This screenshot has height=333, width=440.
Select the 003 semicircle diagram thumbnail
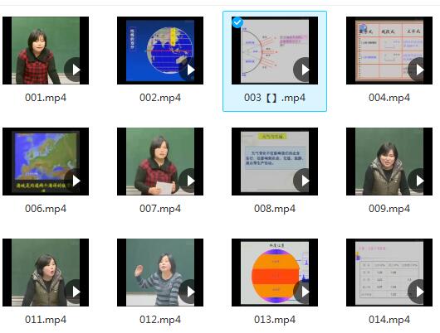click(x=275, y=51)
